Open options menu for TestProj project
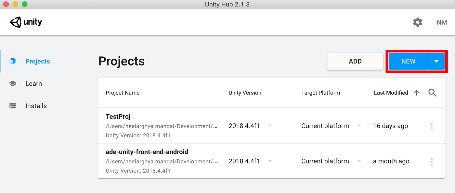 pyautogui.click(x=432, y=126)
